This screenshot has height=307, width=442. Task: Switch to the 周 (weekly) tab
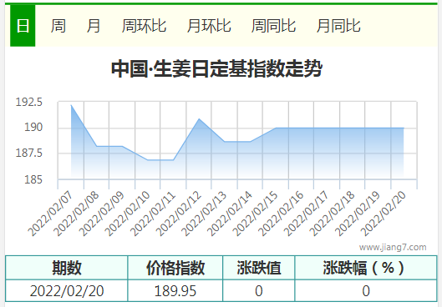point(58,26)
